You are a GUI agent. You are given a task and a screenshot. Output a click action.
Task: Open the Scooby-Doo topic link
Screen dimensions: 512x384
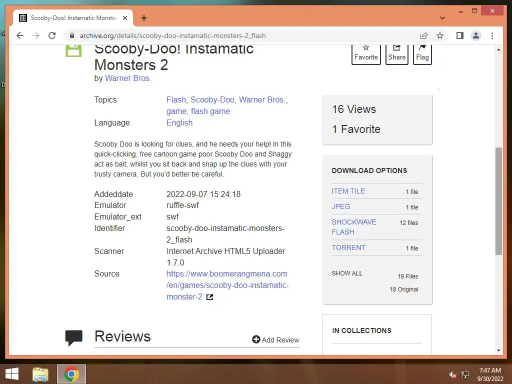212,99
